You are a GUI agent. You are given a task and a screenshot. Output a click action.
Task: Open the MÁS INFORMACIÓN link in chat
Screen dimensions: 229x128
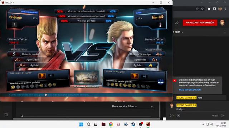[190, 90]
